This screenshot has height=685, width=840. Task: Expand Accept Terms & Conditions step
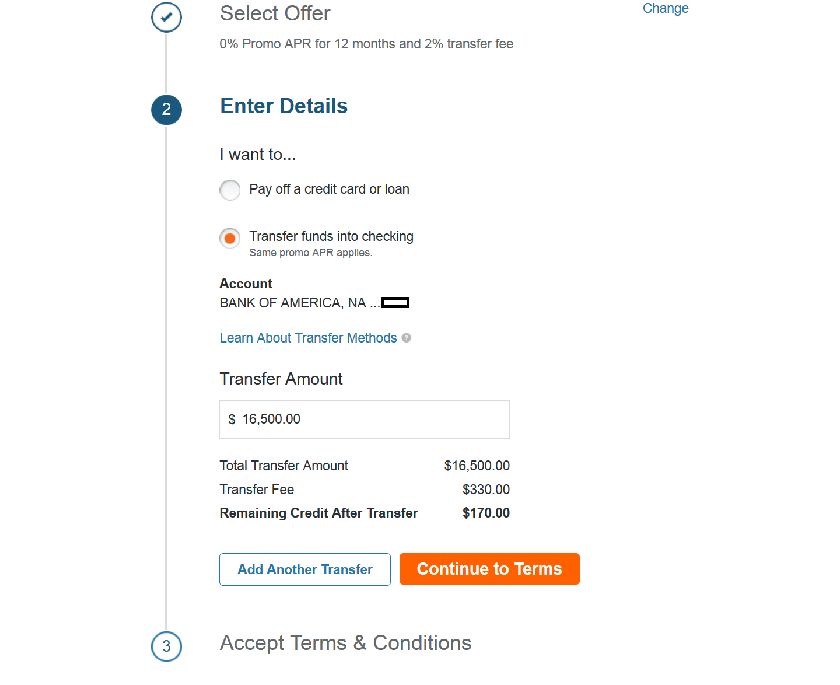click(x=346, y=643)
